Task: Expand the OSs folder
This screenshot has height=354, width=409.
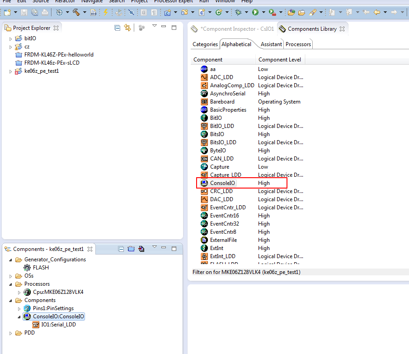Action: click(x=10, y=276)
